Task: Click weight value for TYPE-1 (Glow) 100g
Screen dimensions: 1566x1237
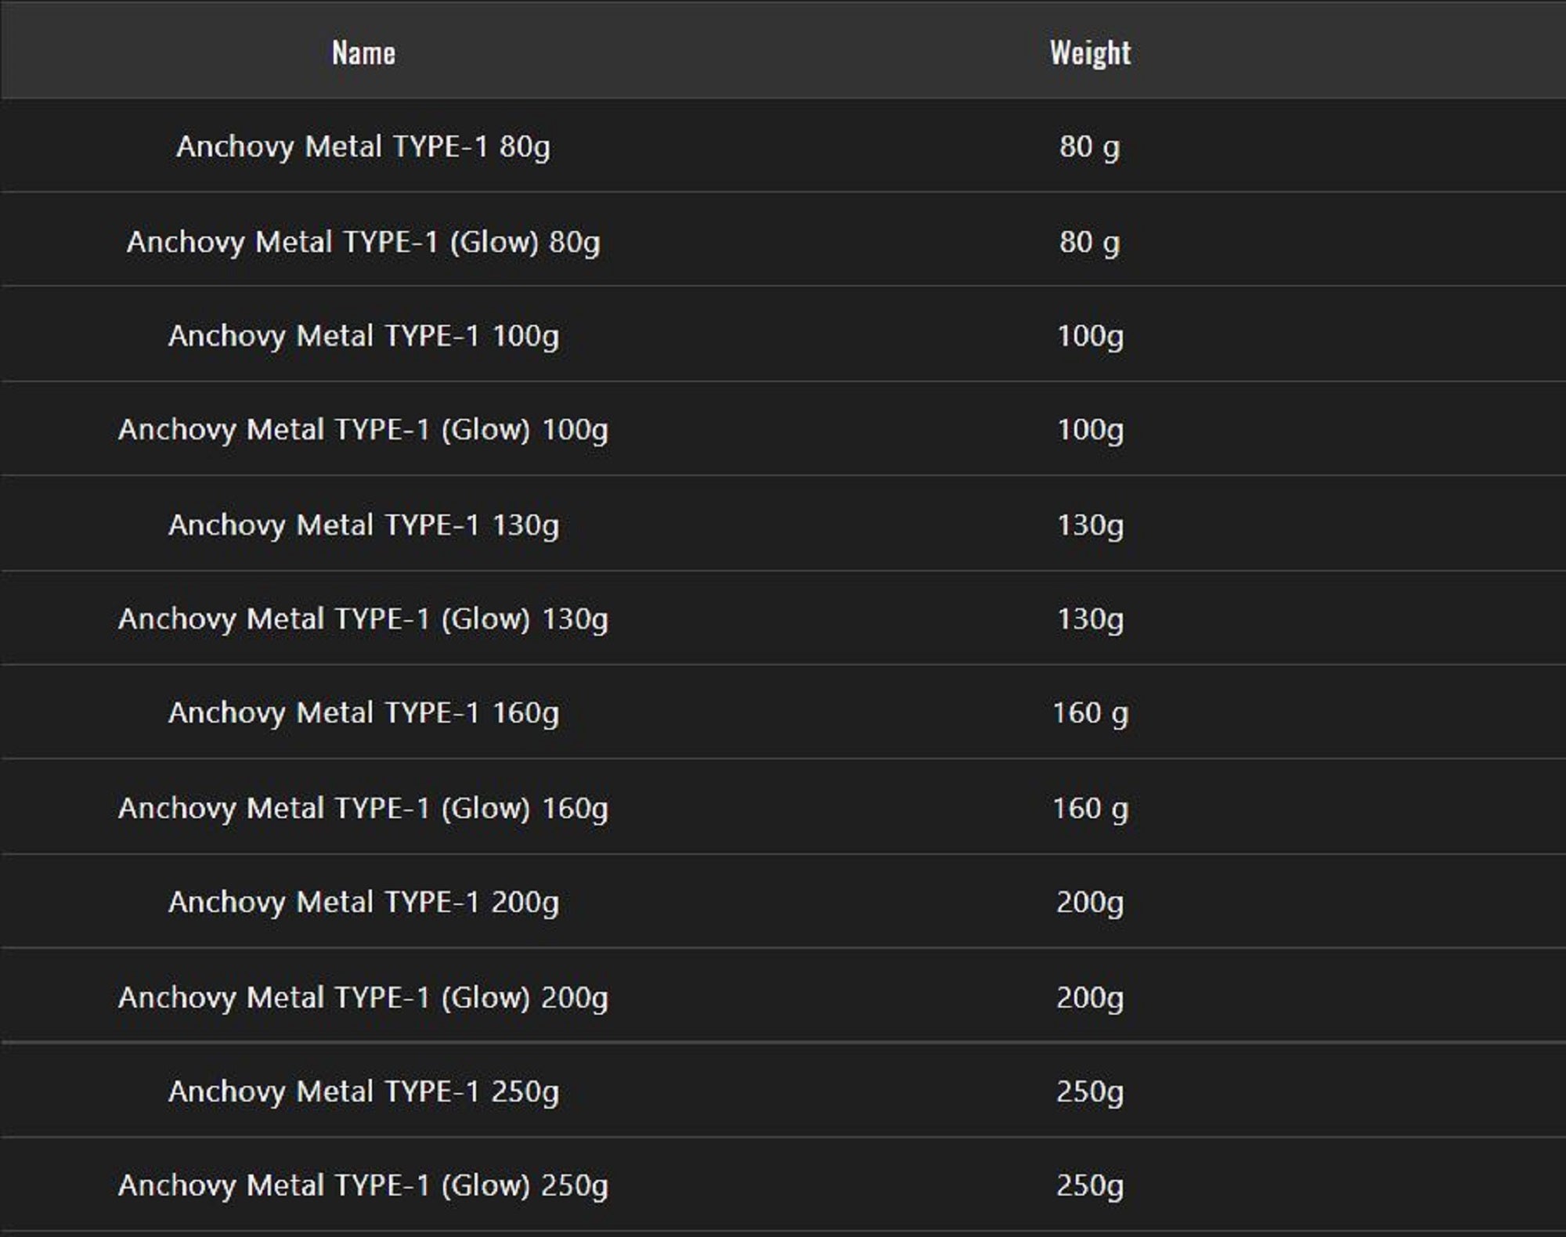Action: point(1090,430)
